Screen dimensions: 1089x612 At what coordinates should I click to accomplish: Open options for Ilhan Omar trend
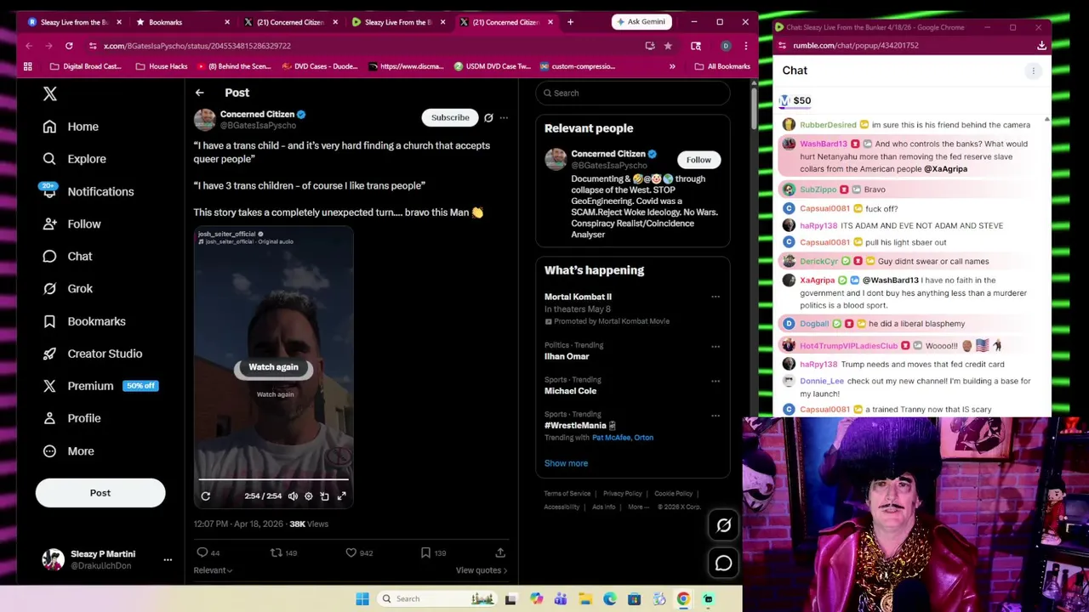(x=716, y=347)
